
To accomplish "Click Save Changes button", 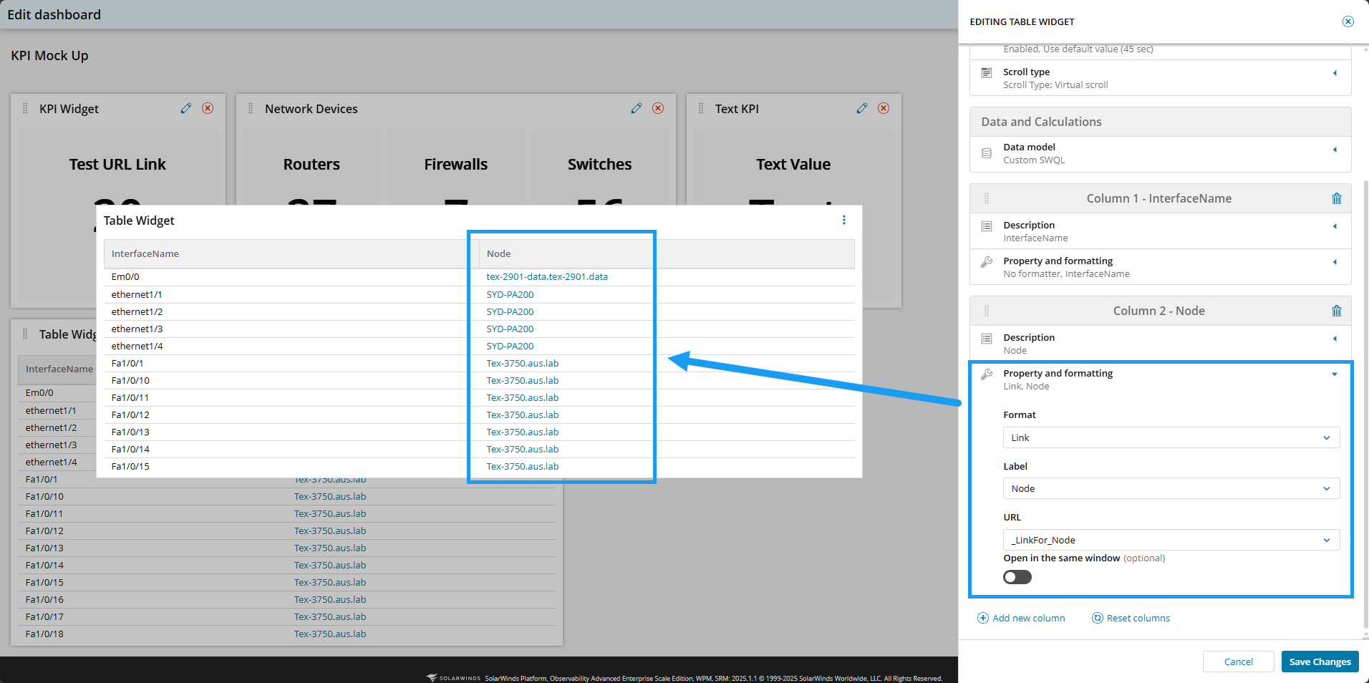I will point(1320,662).
